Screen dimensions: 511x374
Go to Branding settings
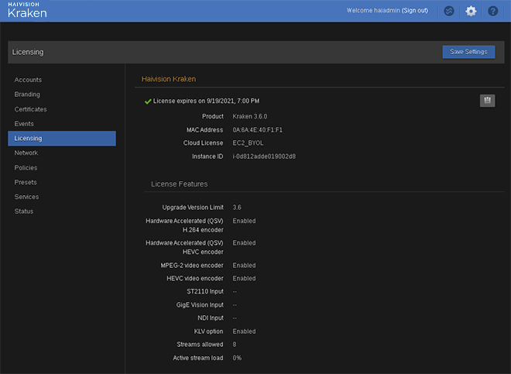tap(27, 94)
